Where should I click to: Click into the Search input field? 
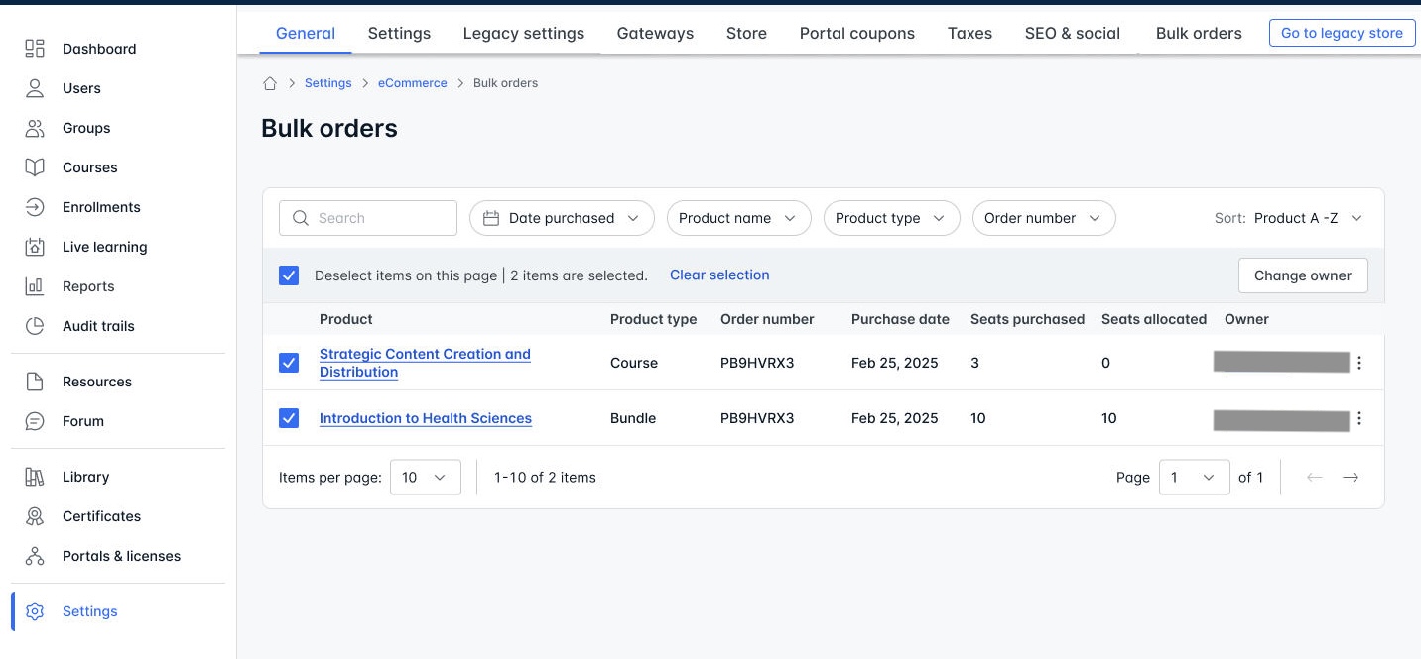(x=368, y=218)
